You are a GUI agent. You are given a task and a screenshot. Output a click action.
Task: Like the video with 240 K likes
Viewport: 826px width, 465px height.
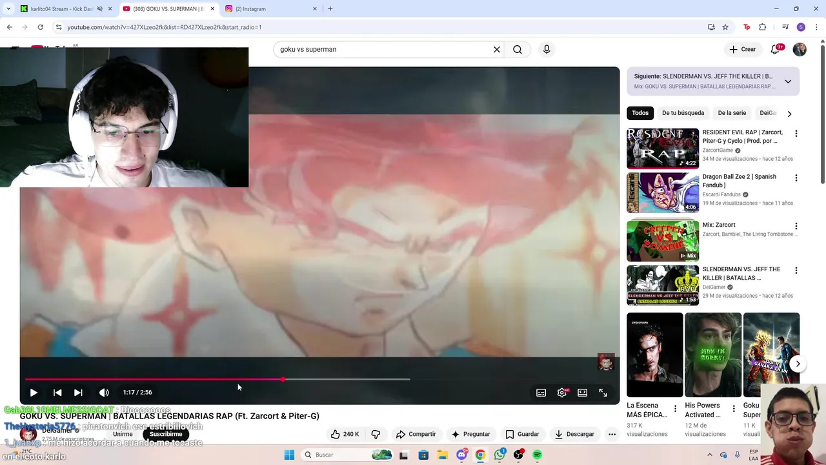(345, 434)
